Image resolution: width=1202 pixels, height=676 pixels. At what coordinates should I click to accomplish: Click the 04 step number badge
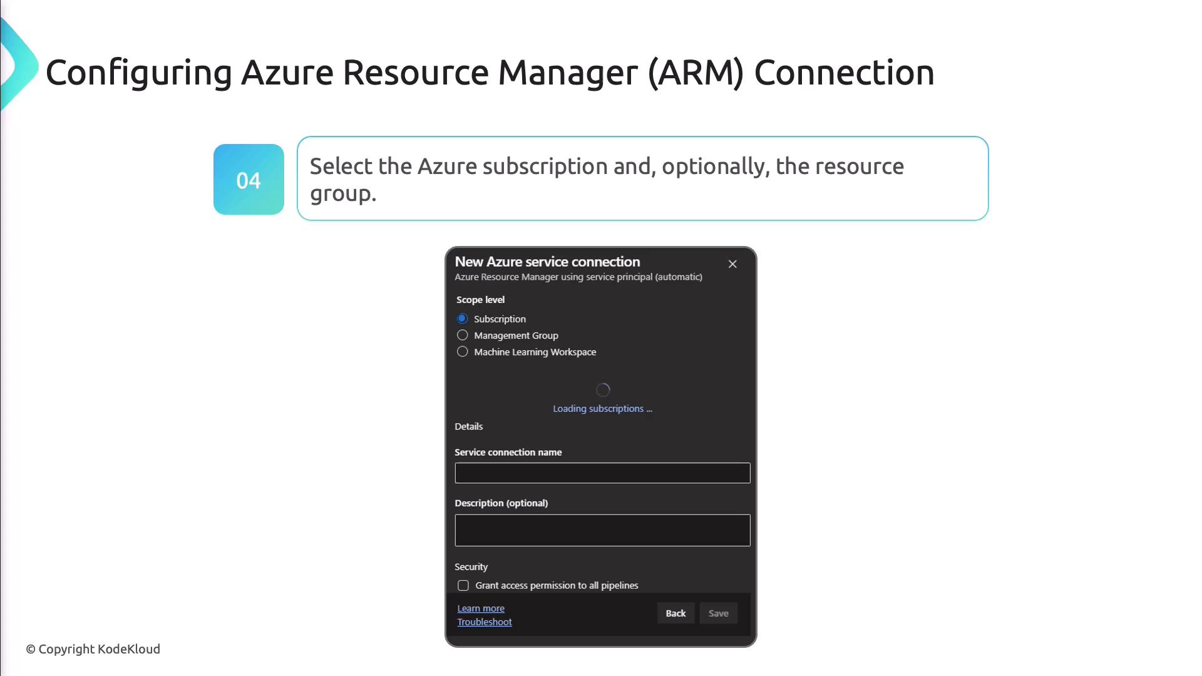coord(249,180)
